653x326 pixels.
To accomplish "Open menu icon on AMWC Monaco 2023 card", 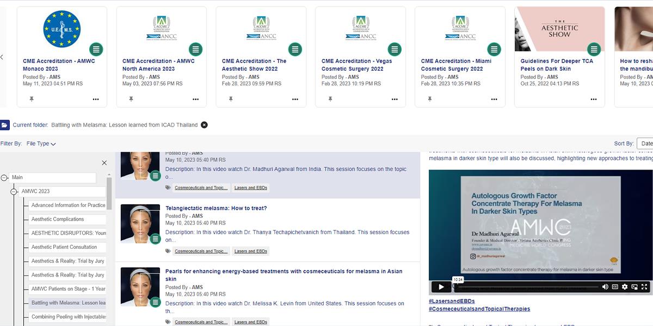I will [x=96, y=49].
